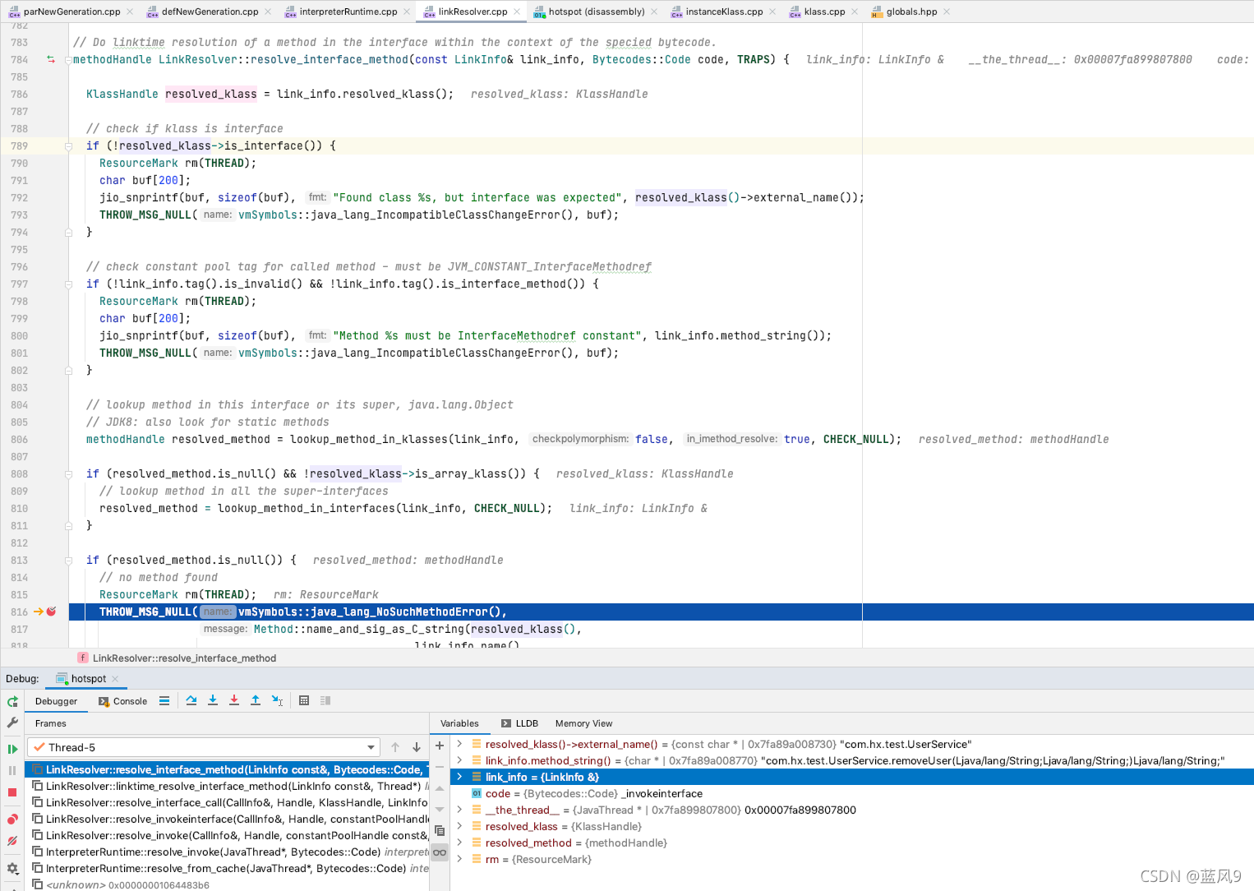Open globals.hpp tab
Viewport: 1254px width, 891px height.
coord(911,12)
